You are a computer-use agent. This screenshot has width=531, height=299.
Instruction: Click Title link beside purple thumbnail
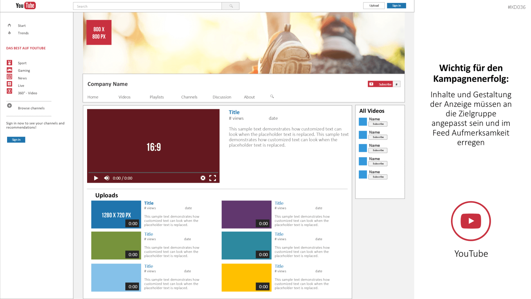(279, 203)
